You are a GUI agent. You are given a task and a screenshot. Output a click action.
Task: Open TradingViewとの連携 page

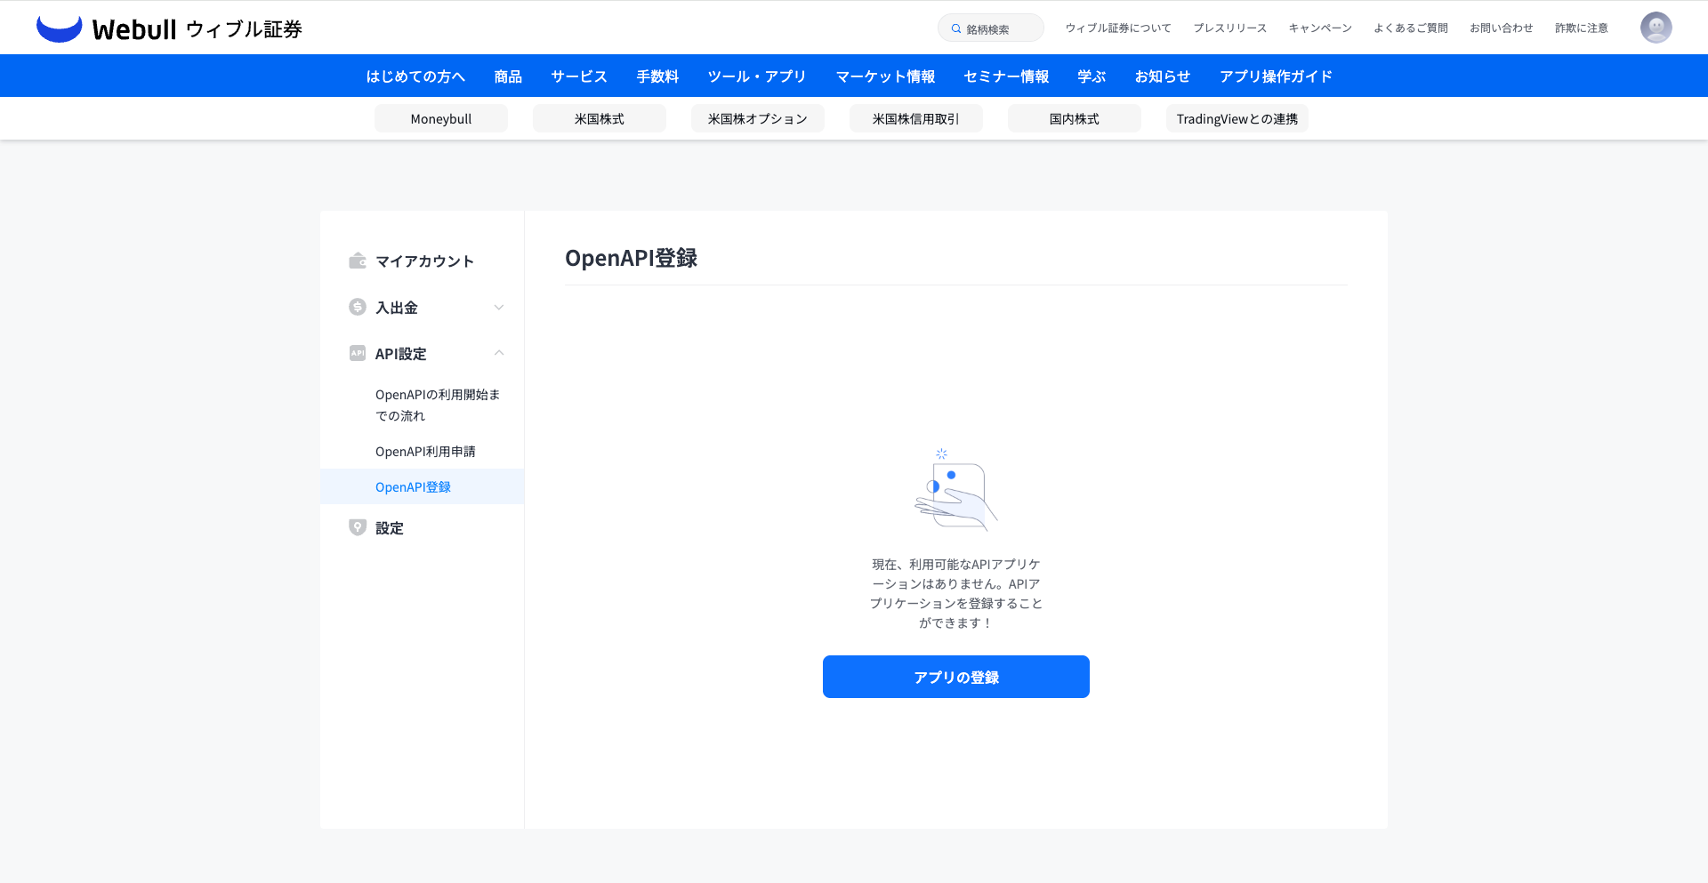[x=1237, y=118]
